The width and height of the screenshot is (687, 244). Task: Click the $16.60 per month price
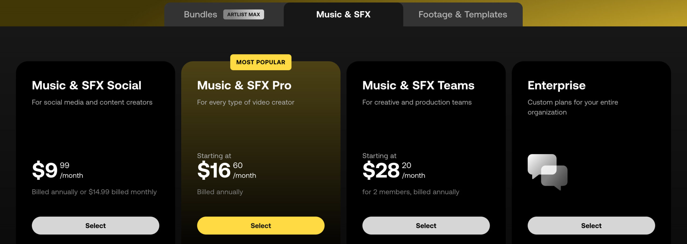[x=226, y=170]
